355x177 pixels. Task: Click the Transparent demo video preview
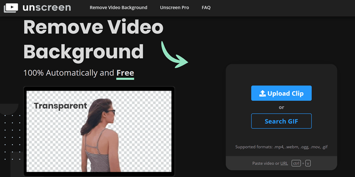[99, 131]
